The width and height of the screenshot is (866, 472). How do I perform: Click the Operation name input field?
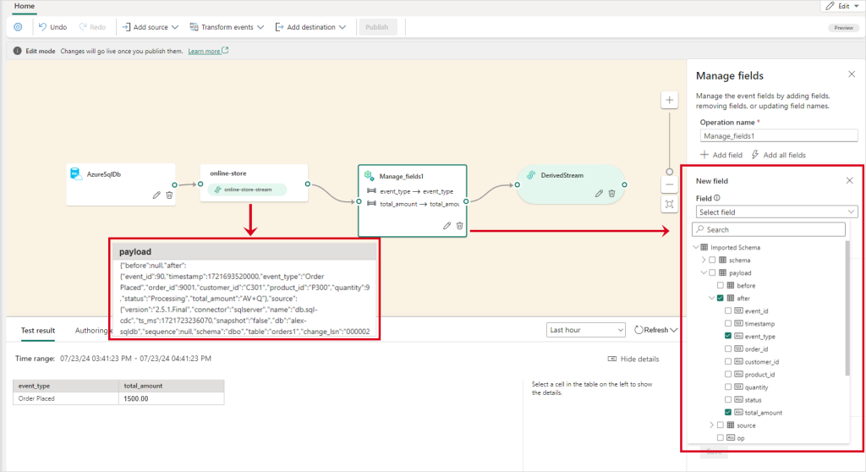point(779,135)
